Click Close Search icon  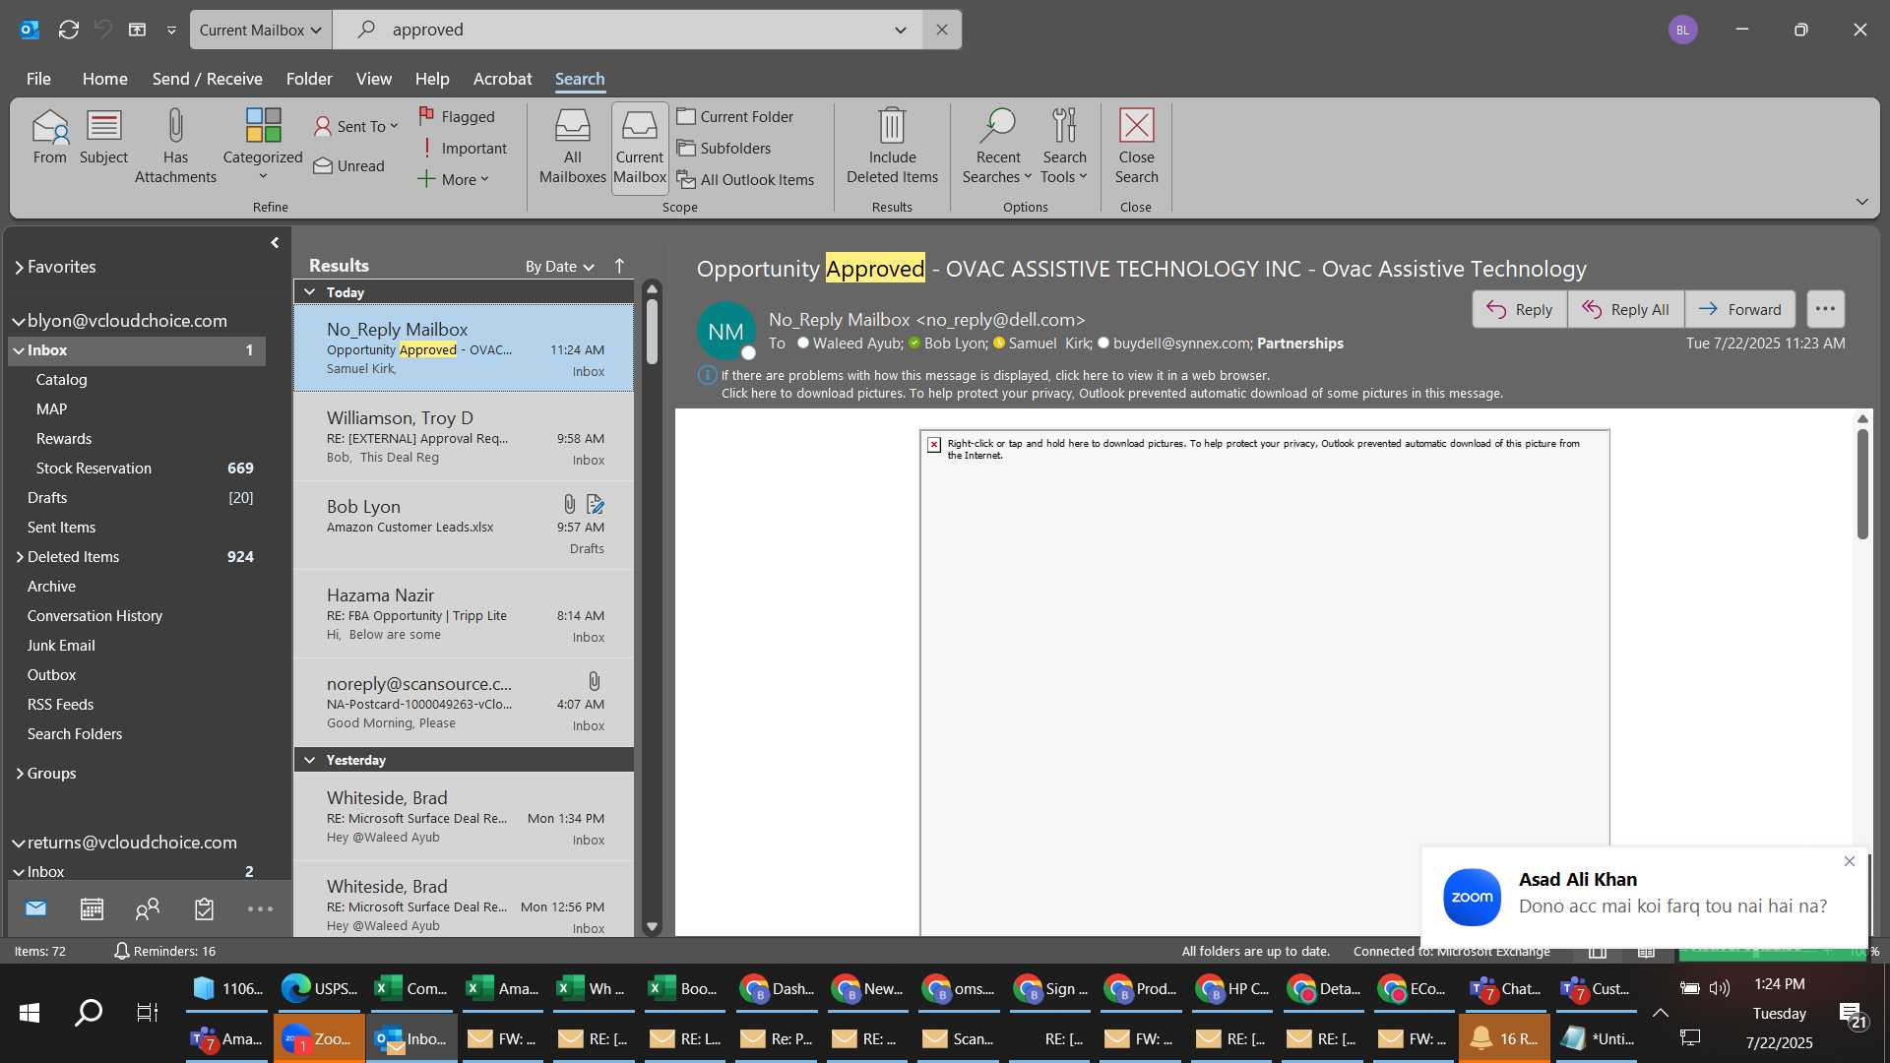pos(1136,147)
